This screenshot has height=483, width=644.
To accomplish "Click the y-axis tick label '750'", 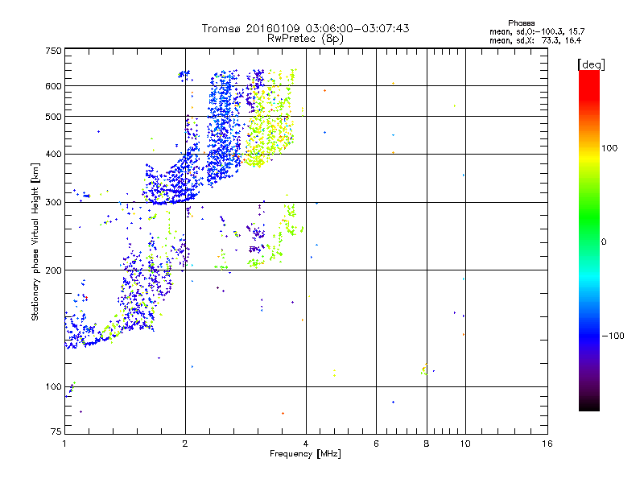I will (53, 51).
